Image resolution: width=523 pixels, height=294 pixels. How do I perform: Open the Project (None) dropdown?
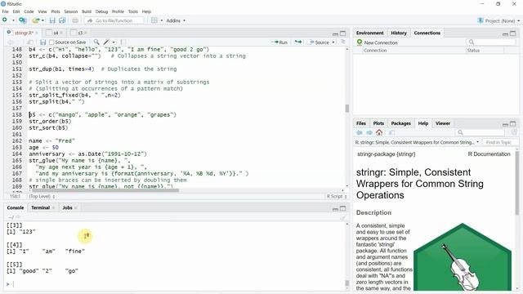pos(498,20)
